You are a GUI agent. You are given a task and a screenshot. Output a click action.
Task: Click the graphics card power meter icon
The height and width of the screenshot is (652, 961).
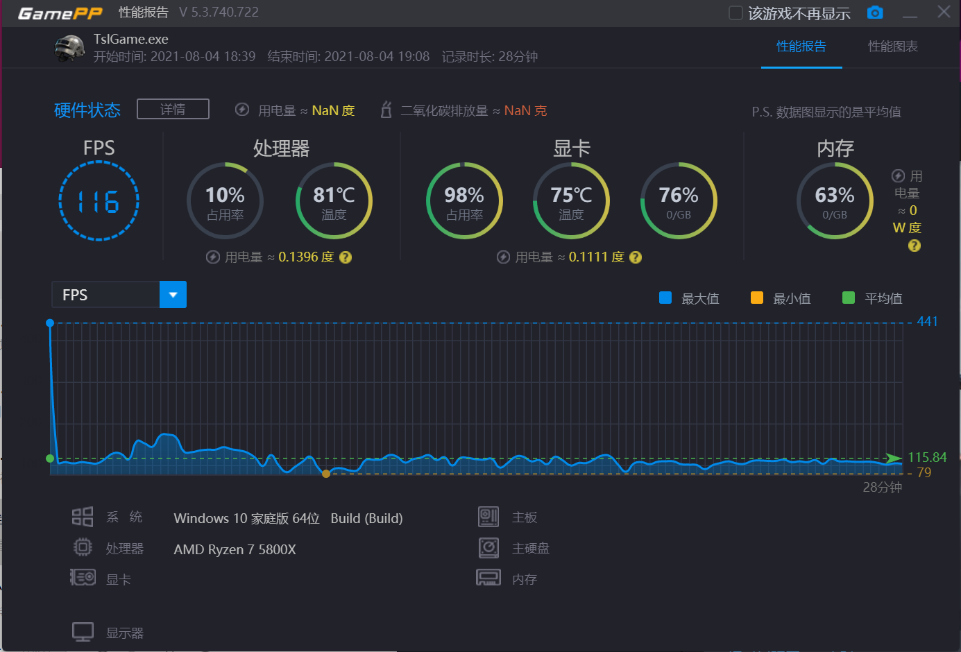coord(504,257)
